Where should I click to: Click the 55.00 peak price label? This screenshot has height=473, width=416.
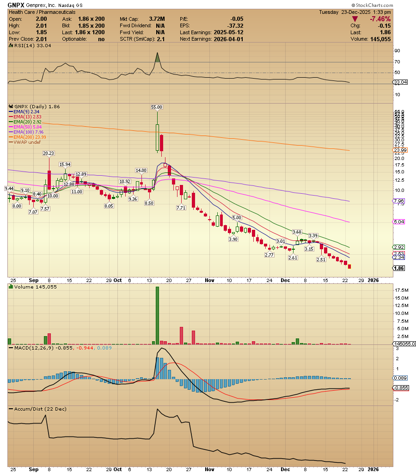[x=157, y=107]
